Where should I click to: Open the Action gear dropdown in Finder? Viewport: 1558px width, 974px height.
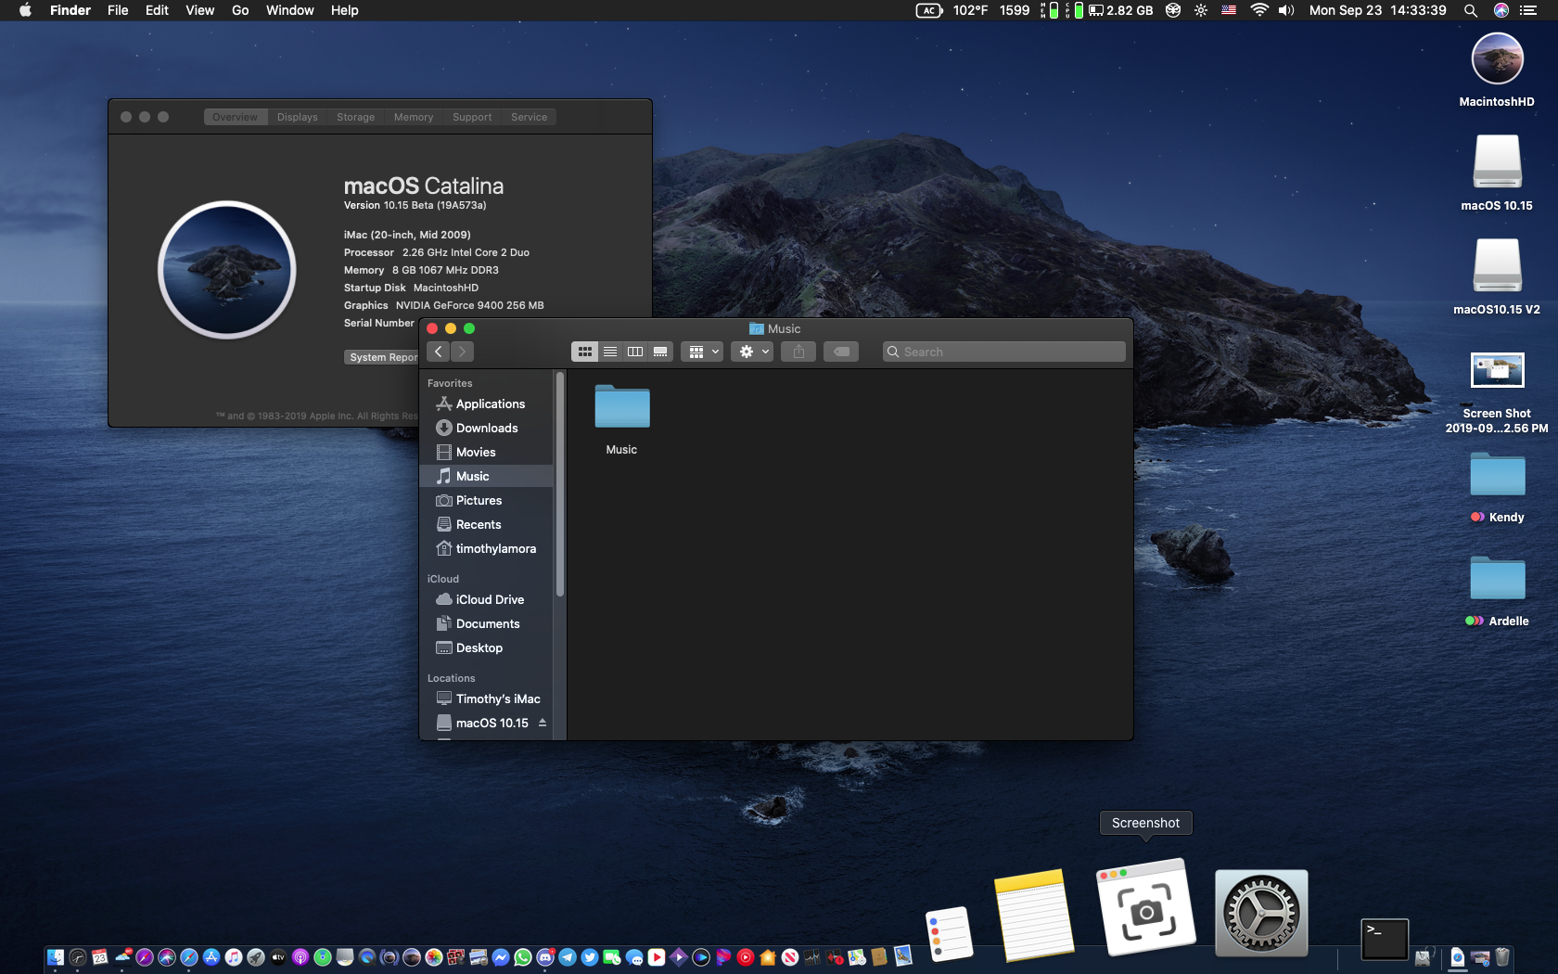point(751,352)
